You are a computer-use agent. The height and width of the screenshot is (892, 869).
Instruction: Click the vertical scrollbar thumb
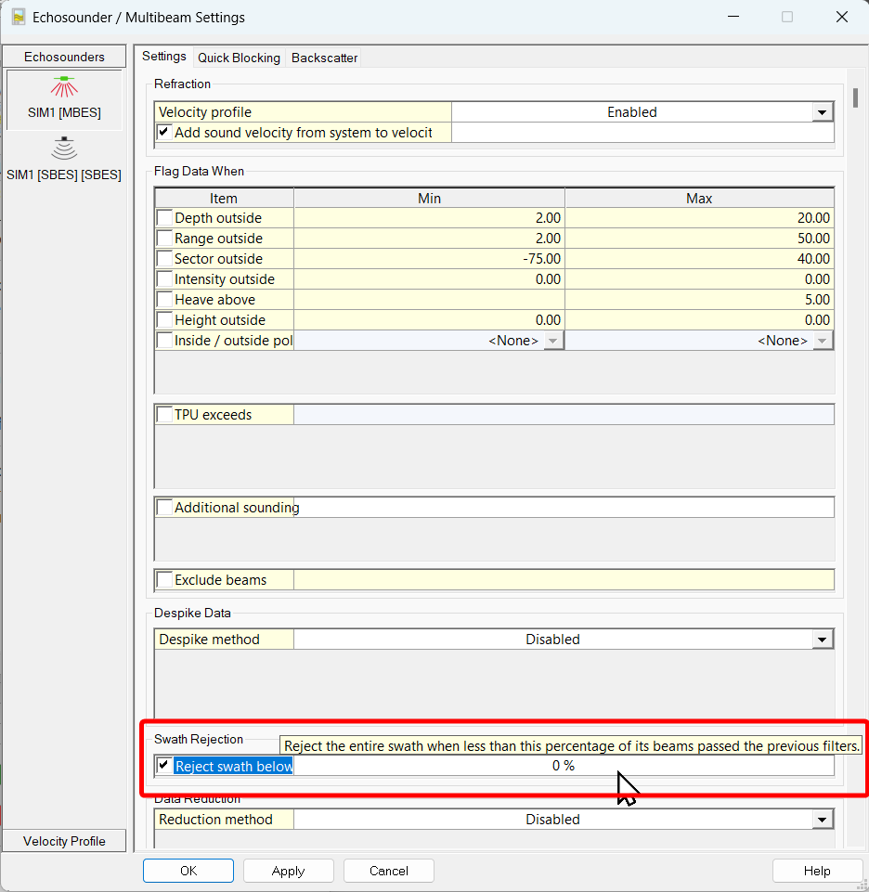pos(854,98)
